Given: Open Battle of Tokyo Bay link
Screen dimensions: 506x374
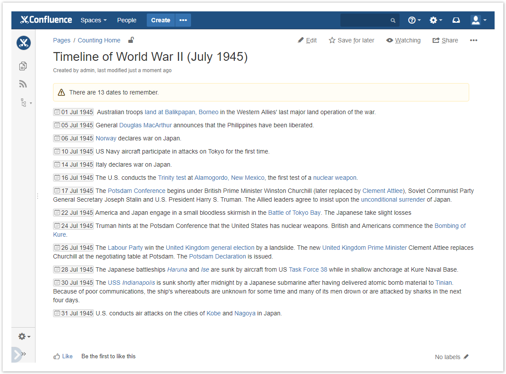Looking at the screenshot, I should (x=294, y=213).
